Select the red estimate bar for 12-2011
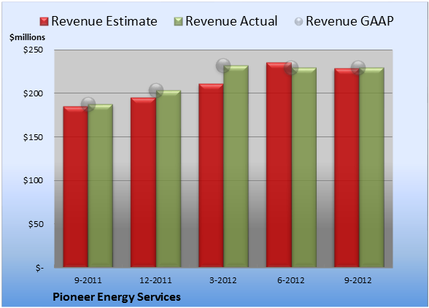 pos(143,182)
